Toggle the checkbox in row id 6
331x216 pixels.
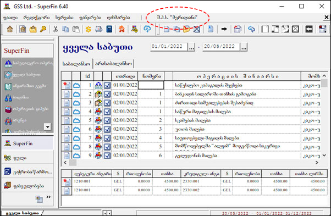[107, 129]
